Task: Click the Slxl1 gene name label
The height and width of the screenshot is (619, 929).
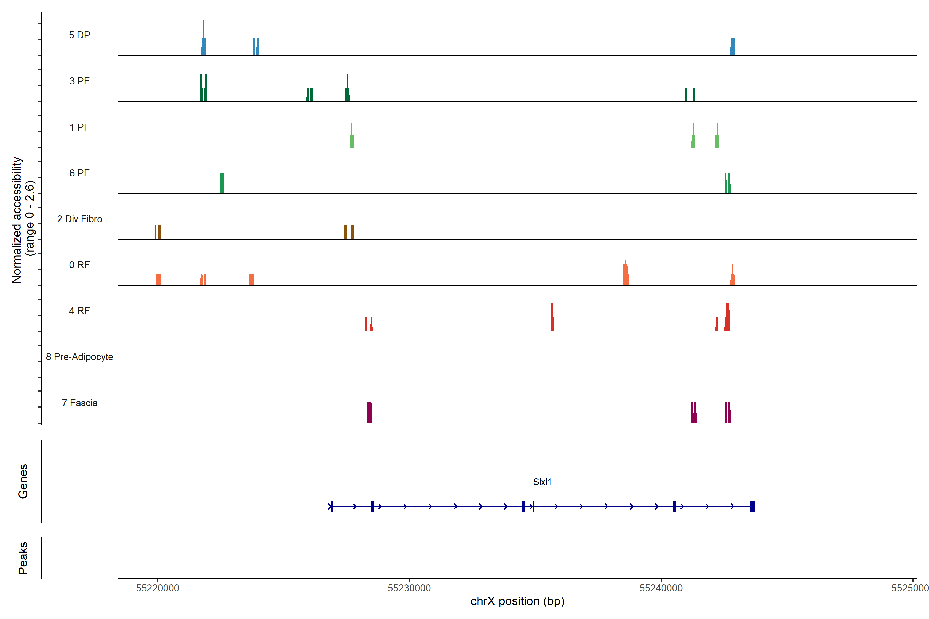Action: click(542, 482)
